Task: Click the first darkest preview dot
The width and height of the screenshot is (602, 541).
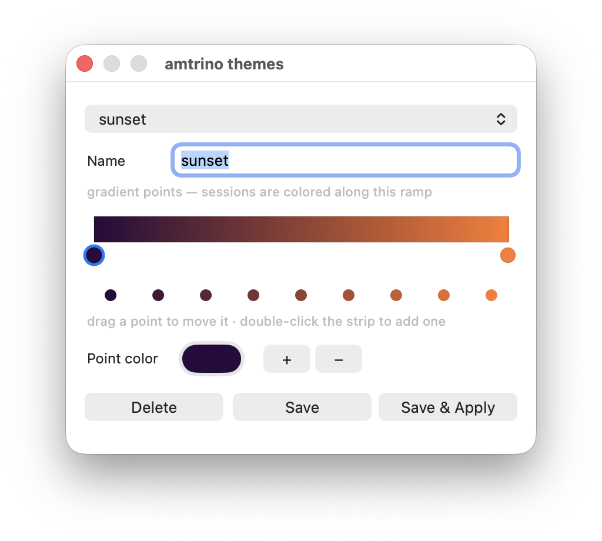Action: tap(111, 295)
